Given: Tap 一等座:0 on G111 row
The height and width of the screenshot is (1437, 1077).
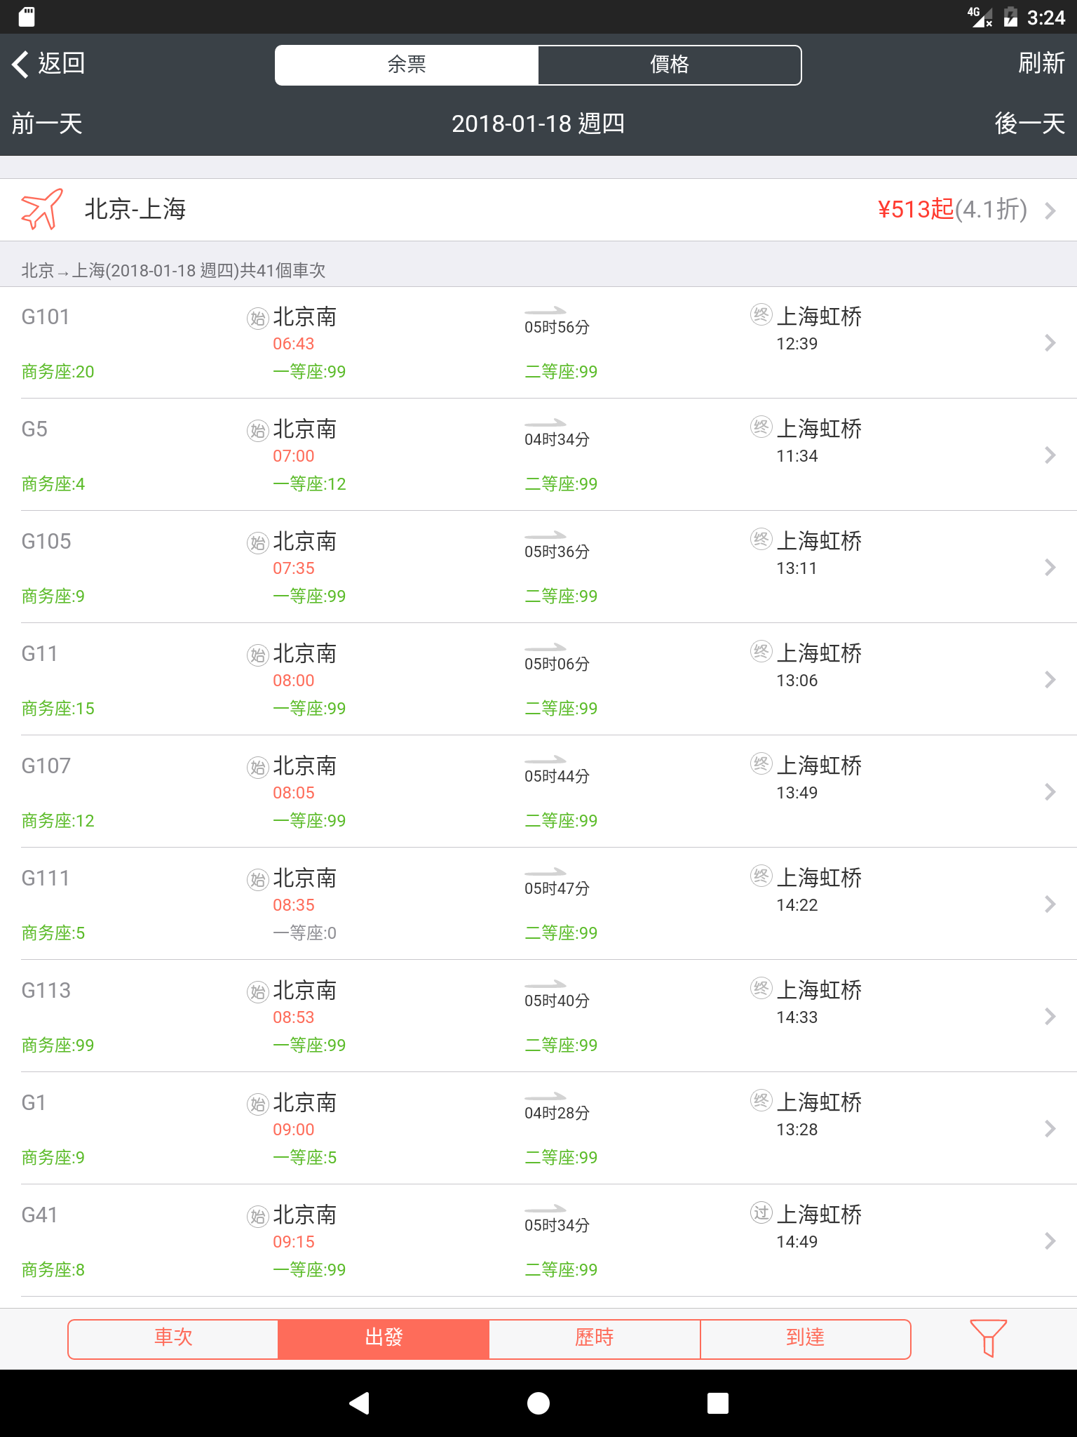Looking at the screenshot, I should click(304, 933).
